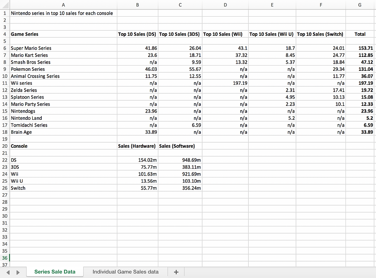Click the Switch software sales 356.24m
This screenshot has width=376, height=278.
tap(180, 188)
